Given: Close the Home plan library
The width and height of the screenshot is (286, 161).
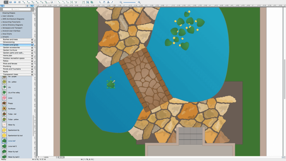Looking at the screenshot, I should [32, 56].
